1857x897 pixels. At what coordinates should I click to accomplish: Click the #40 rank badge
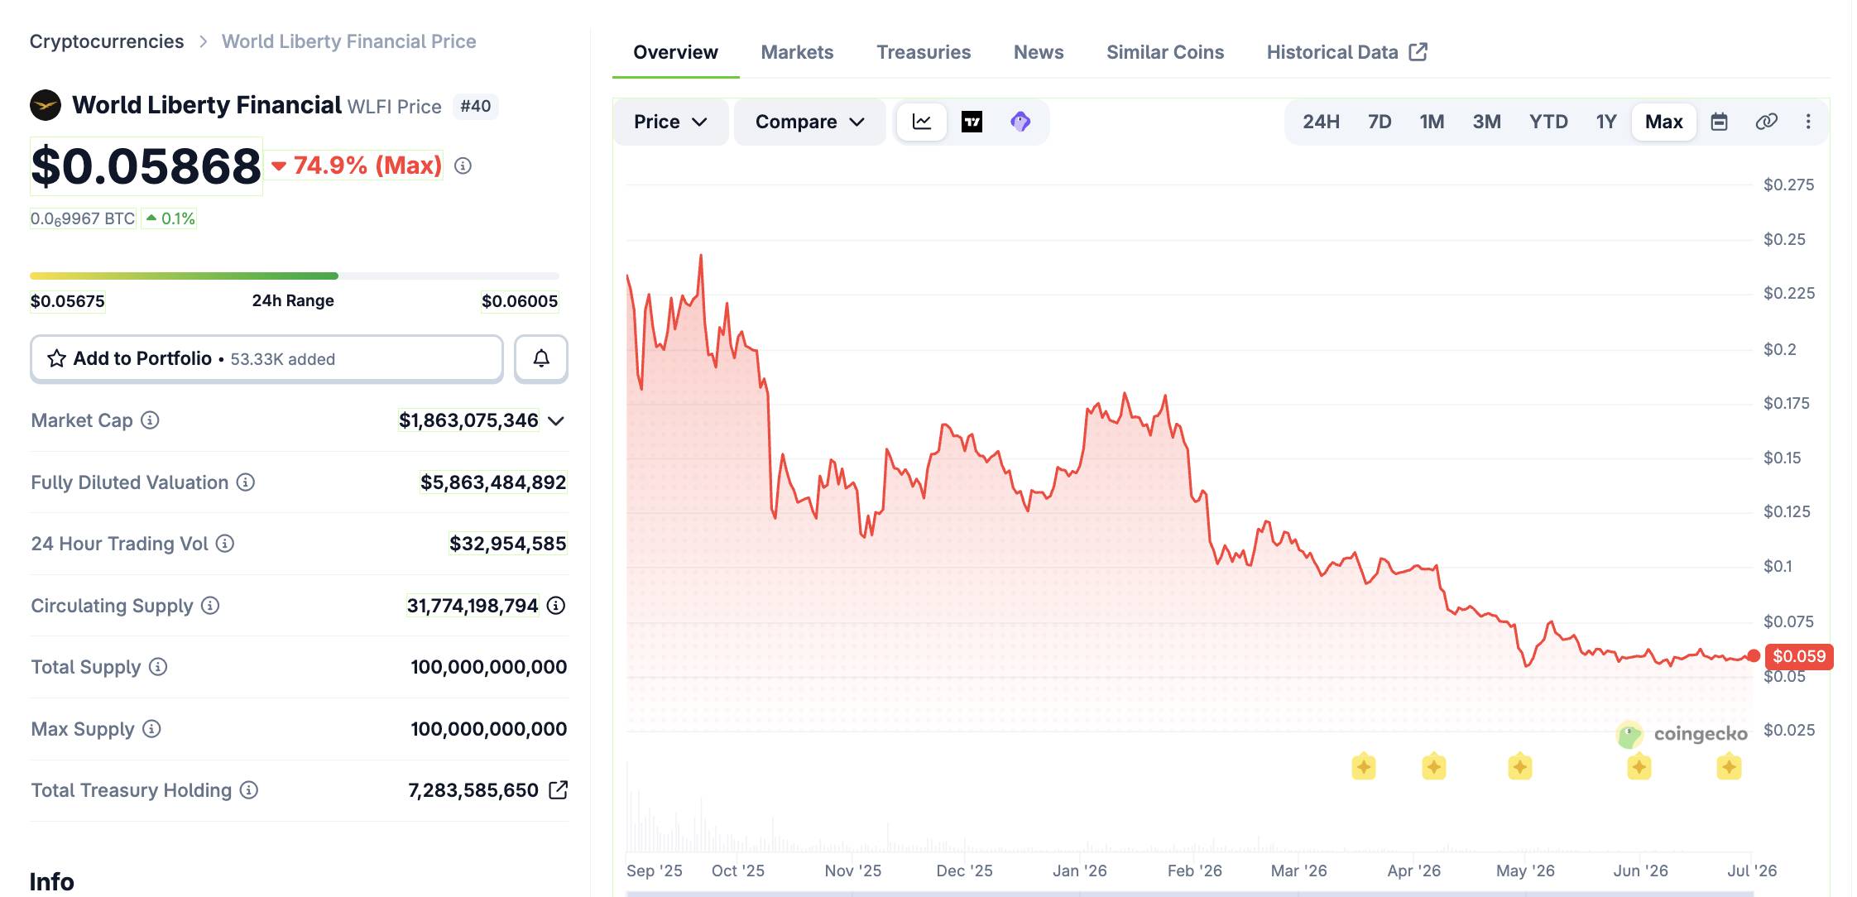[475, 106]
